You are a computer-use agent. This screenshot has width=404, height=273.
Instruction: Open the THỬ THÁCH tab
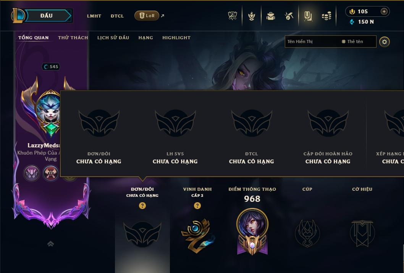73,38
